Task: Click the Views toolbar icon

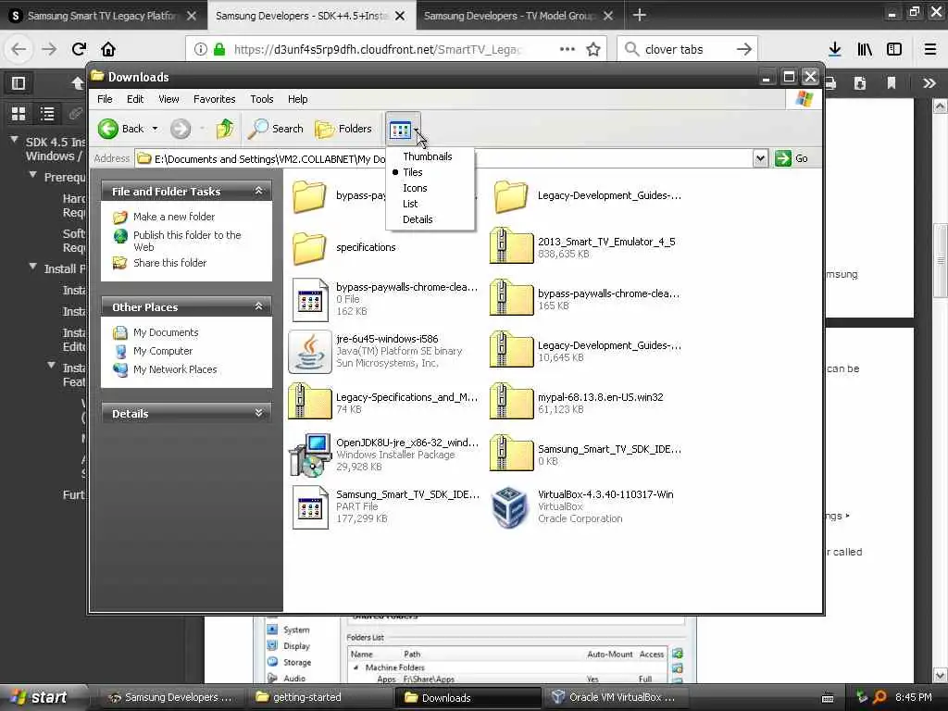Action: click(x=400, y=130)
